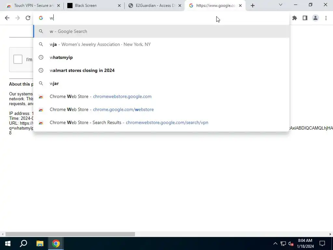
Task: Click the magnifier icon beside 'wjar'
Action: [41, 84]
